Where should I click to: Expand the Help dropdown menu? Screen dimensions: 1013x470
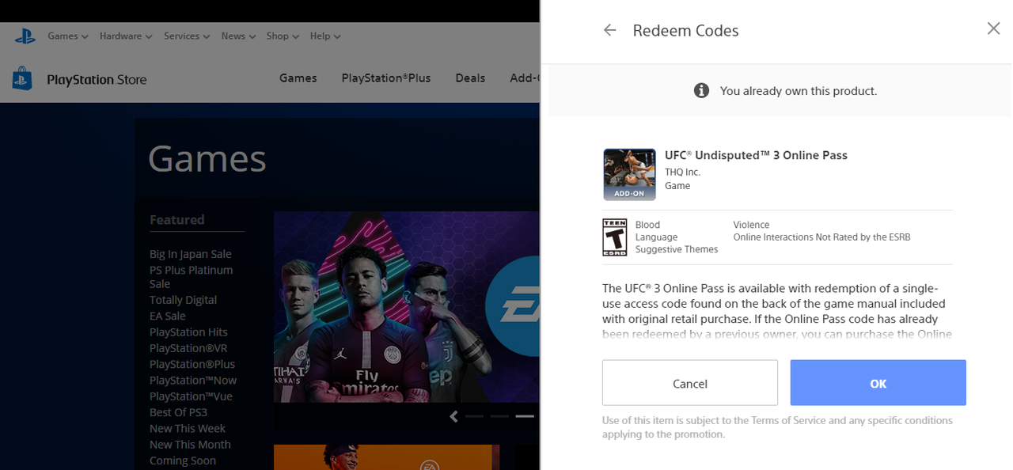click(x=325, y=36)
